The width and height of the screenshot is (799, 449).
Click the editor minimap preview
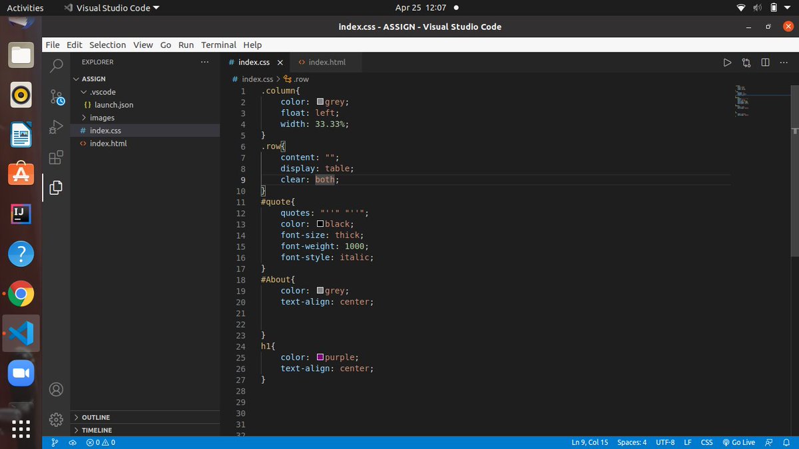[743, 101]
